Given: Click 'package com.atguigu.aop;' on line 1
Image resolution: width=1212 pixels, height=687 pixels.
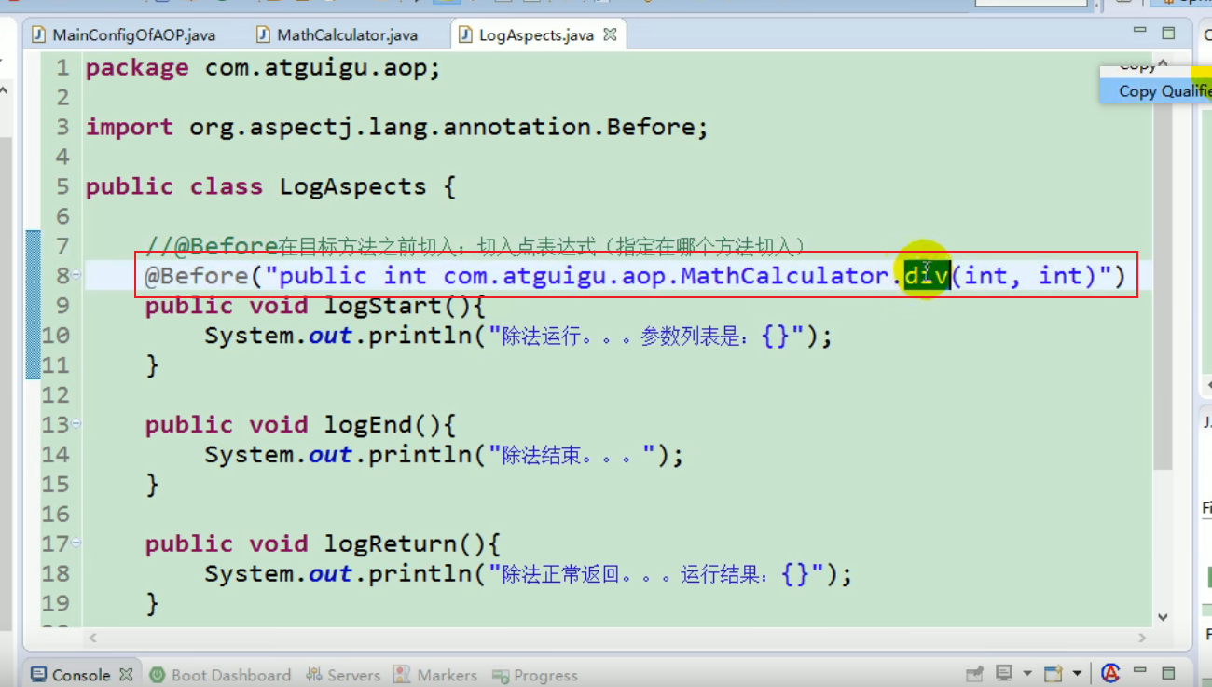Looking at the screenshot, I should coord(263,68).
